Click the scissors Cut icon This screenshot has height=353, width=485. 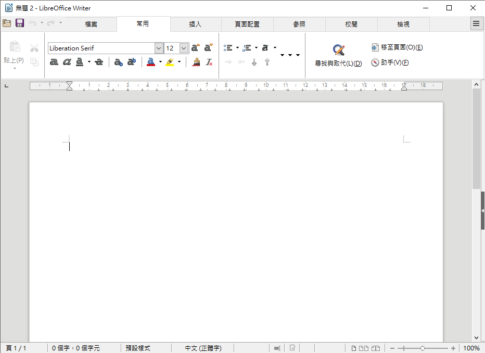34,48
